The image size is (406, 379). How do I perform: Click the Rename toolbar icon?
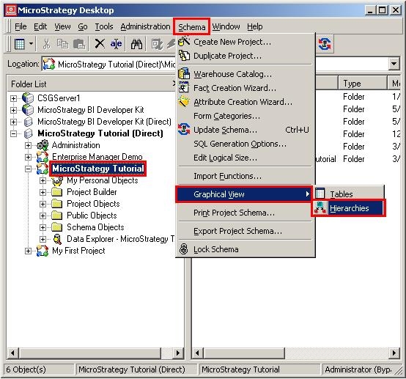[116, 44]
